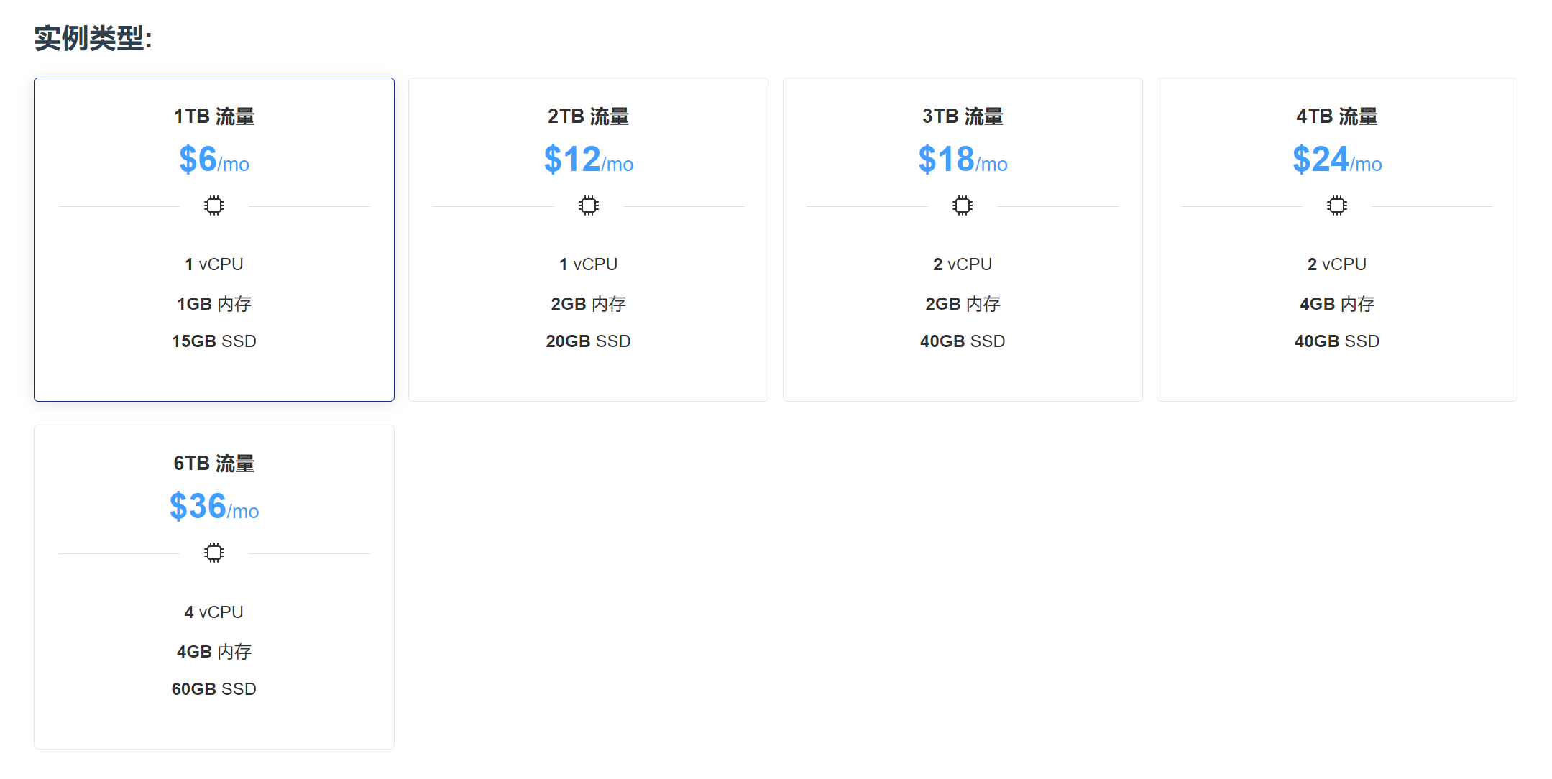
Task: Click the $18/mo price label
Action: coord(963,160)
